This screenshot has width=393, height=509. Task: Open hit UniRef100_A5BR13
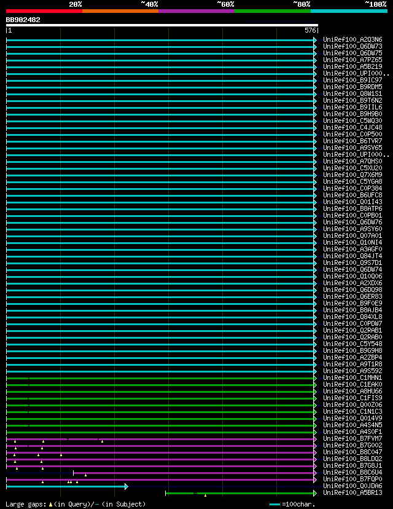click(352, 493)
